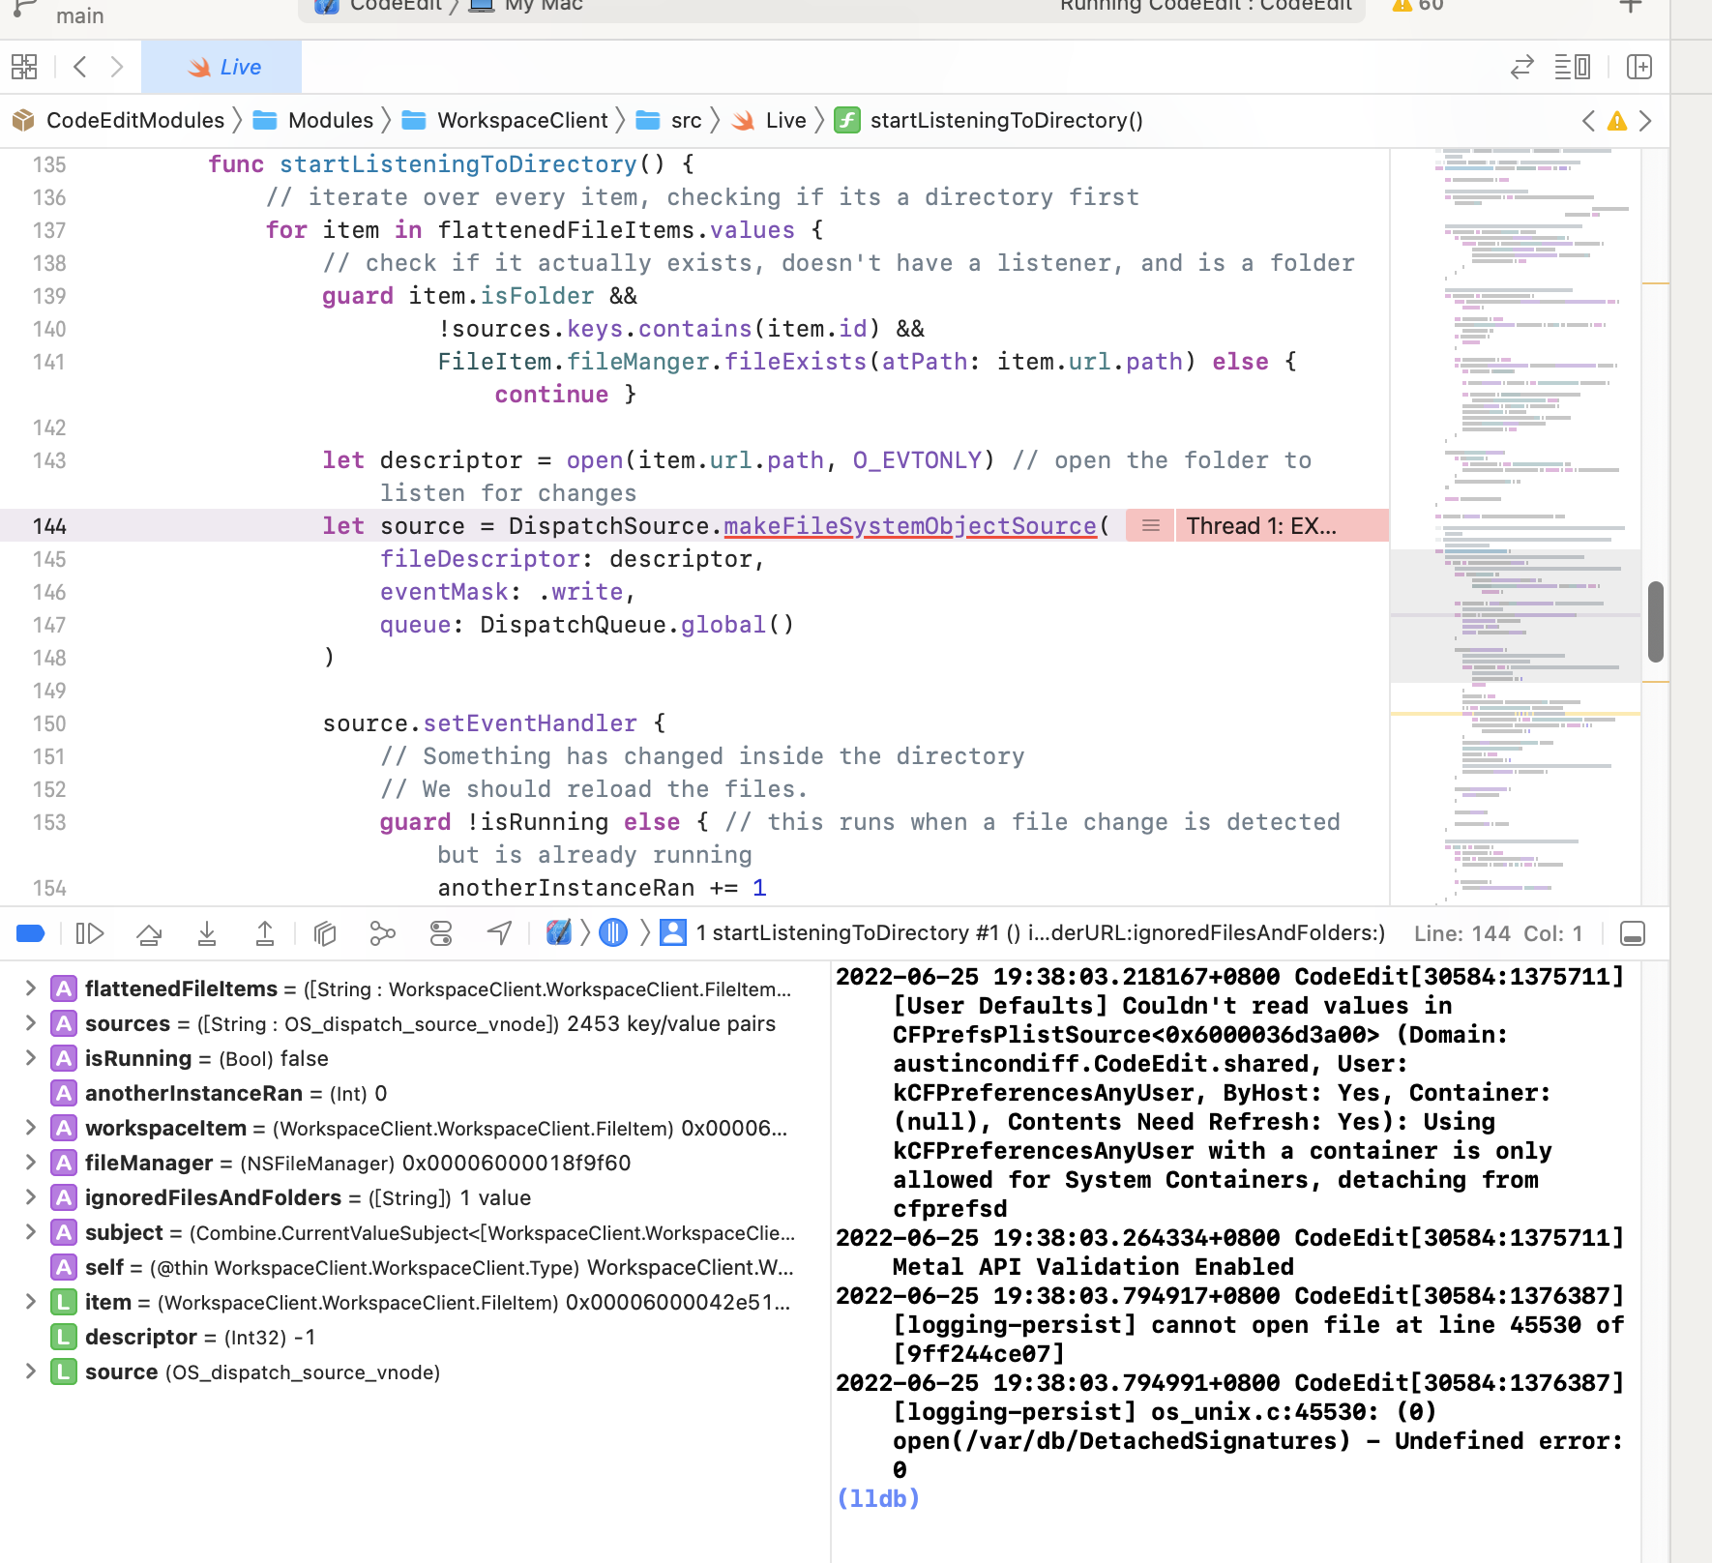Click the startListeningToDirectory function name in code
Screen dimensions: 1712x1563
point(458,163)
